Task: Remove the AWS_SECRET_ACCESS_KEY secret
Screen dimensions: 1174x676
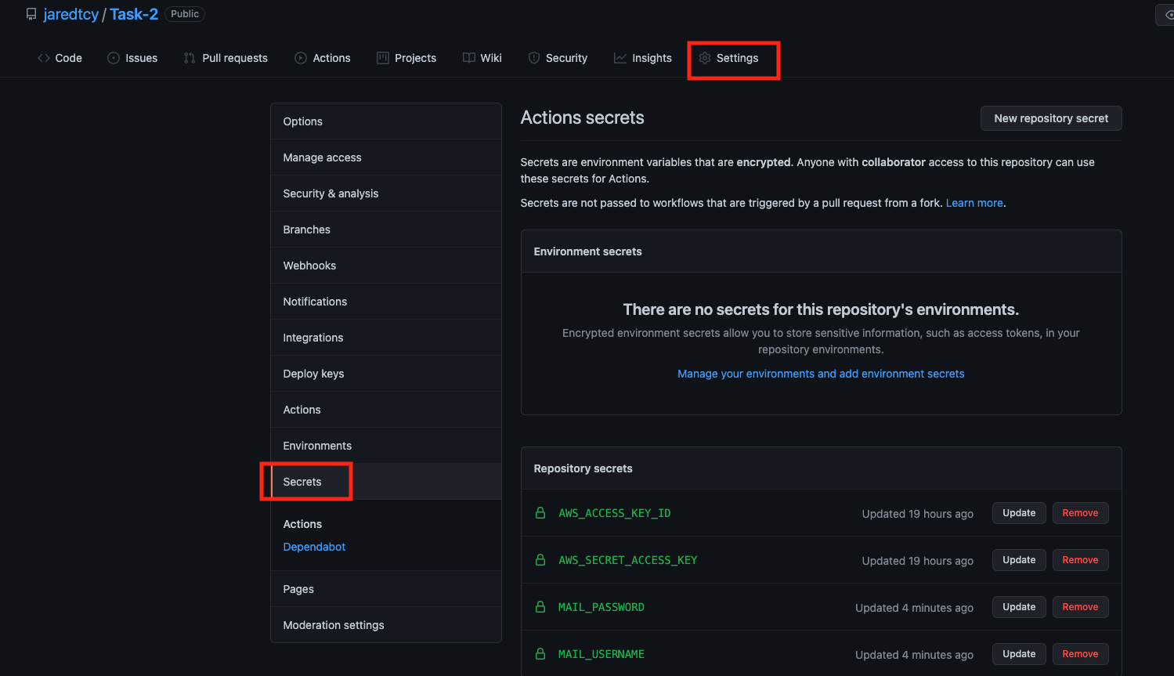Action: click(x=1080, y=559)
